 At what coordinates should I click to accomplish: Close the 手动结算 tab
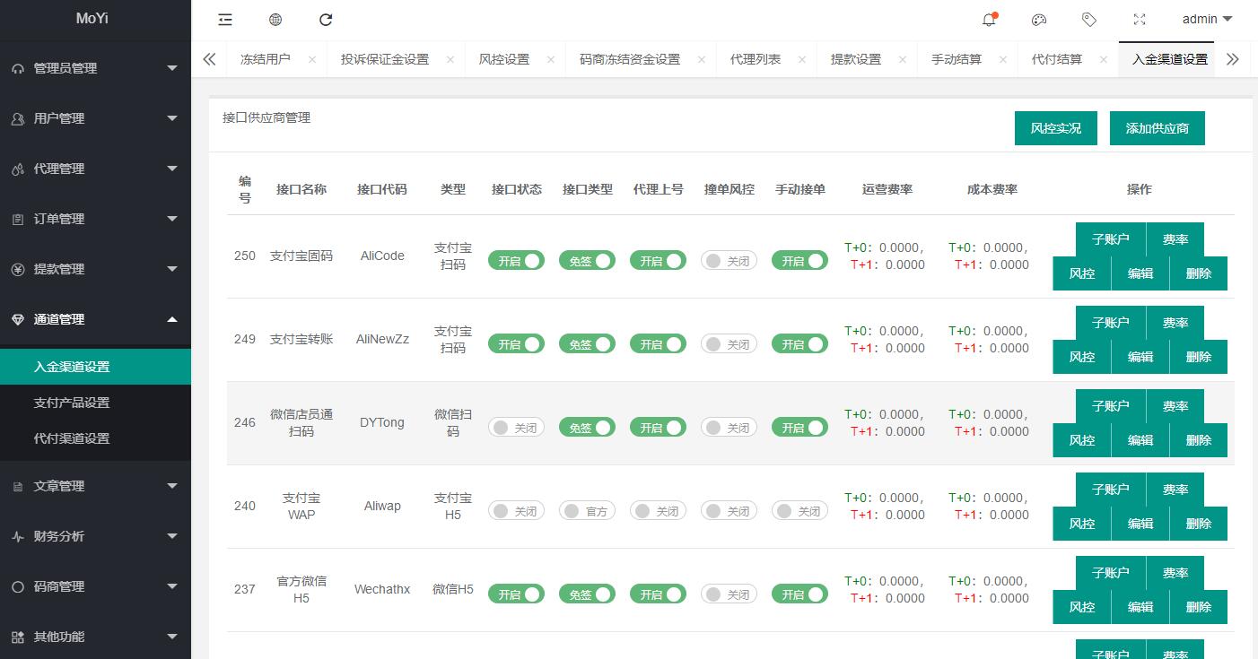[1002, 59]
